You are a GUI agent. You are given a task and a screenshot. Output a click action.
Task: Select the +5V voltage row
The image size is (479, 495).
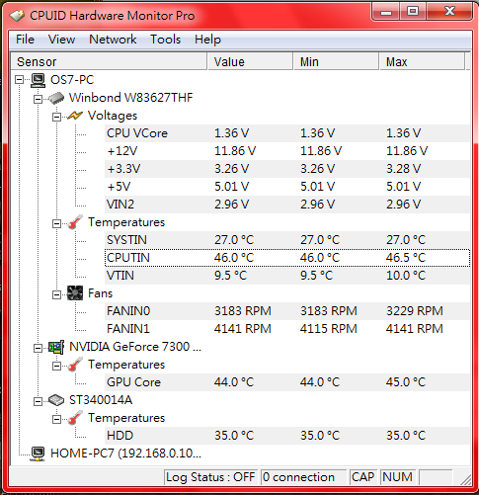click(x=287, y=187)
